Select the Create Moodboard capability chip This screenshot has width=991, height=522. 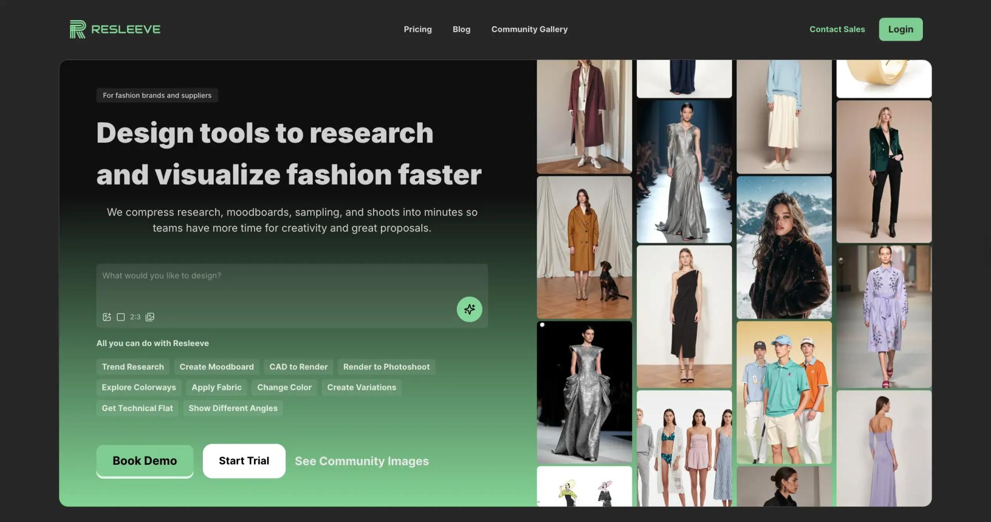216,366
